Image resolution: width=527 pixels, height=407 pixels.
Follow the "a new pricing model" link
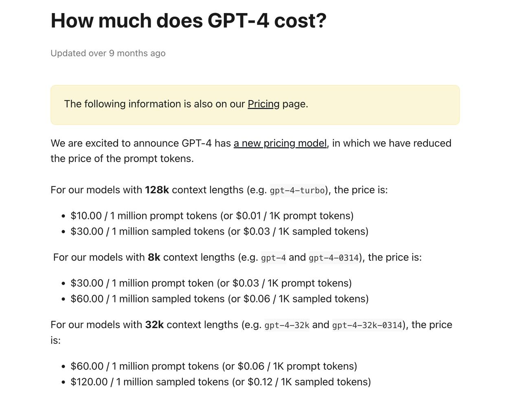pyautogui.click(x=280, y=143)
